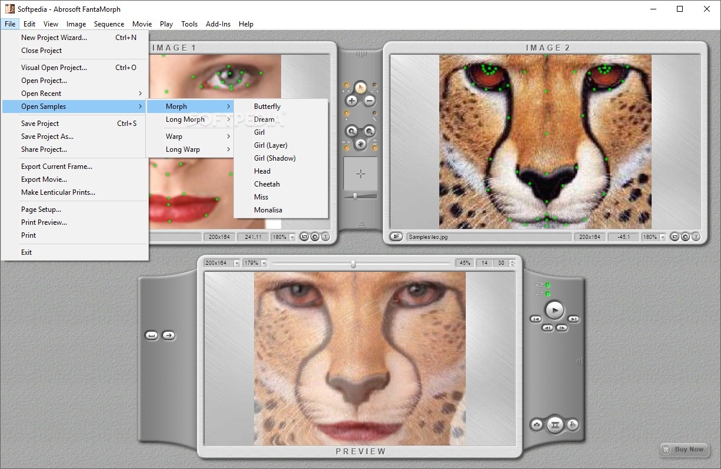Click the Abrosoft FantaMorph title bar app icon

coord(9,9)
